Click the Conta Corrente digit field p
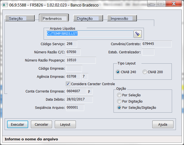 (90, 91)
